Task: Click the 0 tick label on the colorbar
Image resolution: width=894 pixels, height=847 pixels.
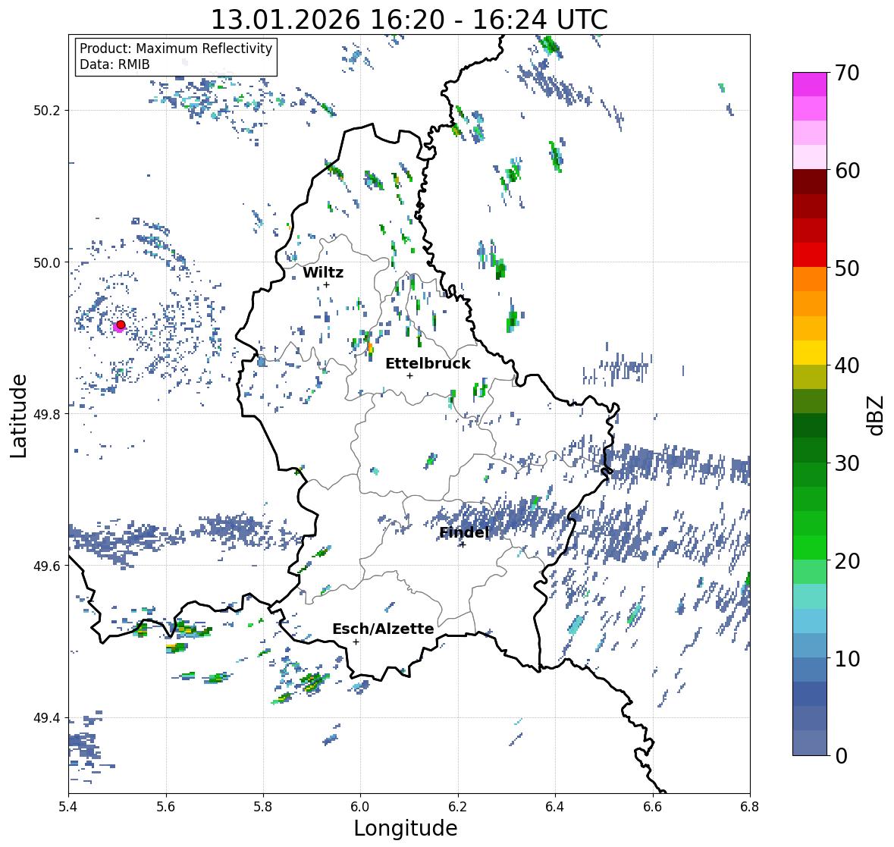Action: click(x=841, y=756)
